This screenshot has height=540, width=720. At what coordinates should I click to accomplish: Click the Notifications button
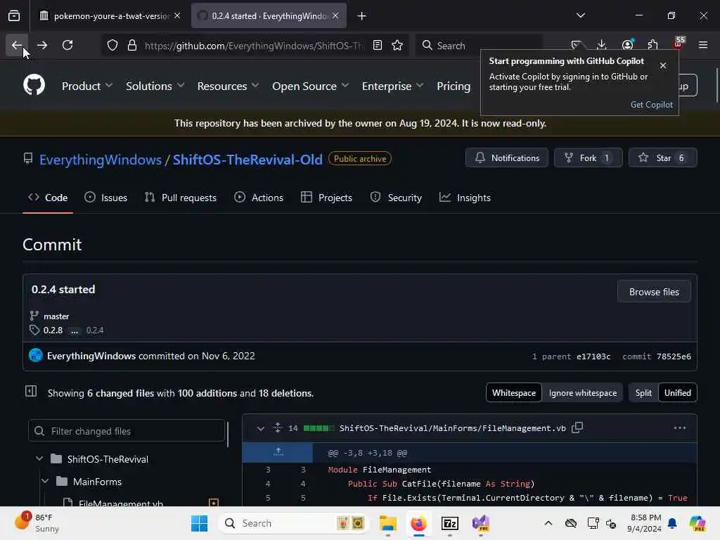(x=506, y=158)
